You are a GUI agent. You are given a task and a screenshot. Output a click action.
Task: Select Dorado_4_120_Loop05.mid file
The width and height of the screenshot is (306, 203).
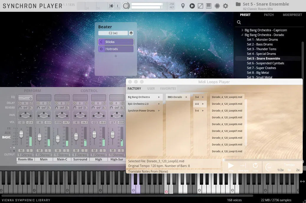click(x=227, y=117)
